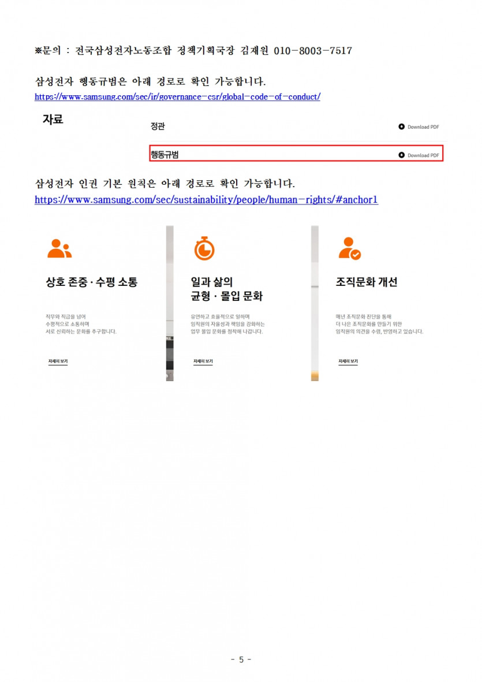Viewport: 482px width, 682px height.
Task: Click the orange person-with-checkmark icon
Action: (x=349, y=248)
